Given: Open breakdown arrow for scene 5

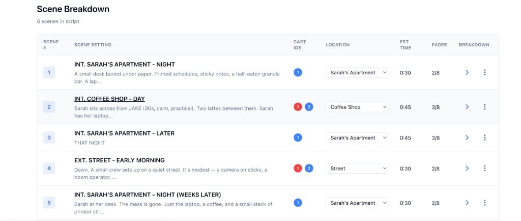Looking at the screenshot, I should (x=467, y=203).
